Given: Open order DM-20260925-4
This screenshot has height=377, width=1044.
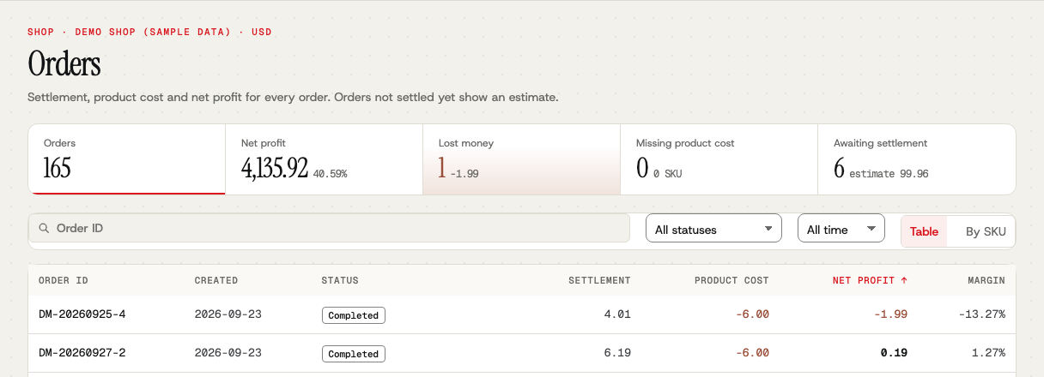Looking at the screenshot, I should coord(82,314).
